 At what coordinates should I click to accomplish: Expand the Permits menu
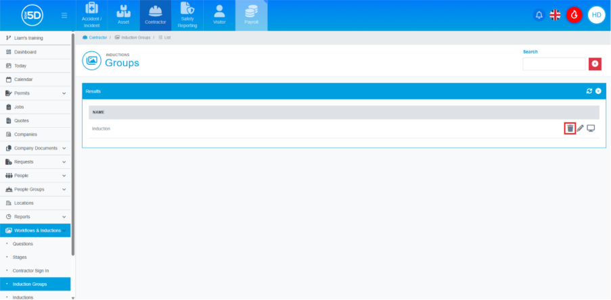(35, 93)
